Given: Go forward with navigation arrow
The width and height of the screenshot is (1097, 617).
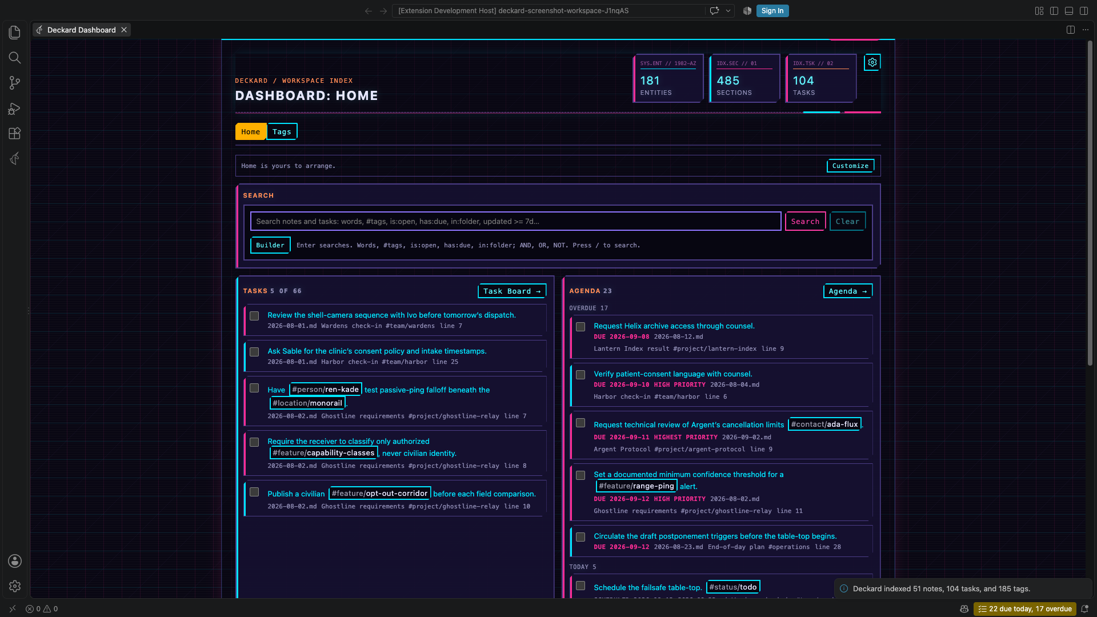Looking at the screenshot, I should pos(383,11).
